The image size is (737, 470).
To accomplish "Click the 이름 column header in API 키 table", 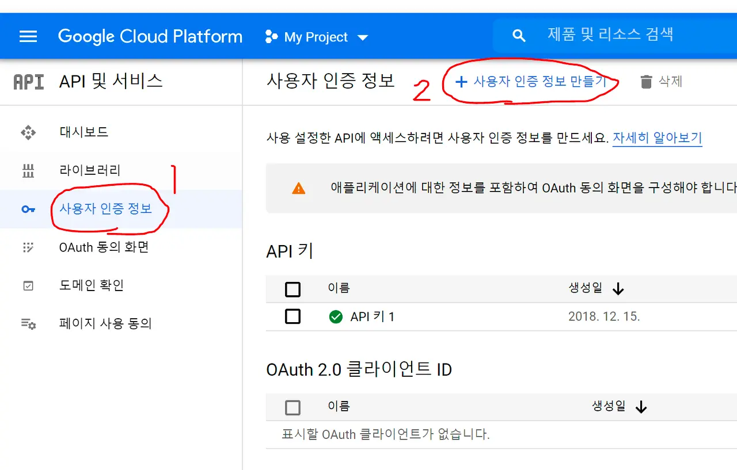I will (339, 288).
